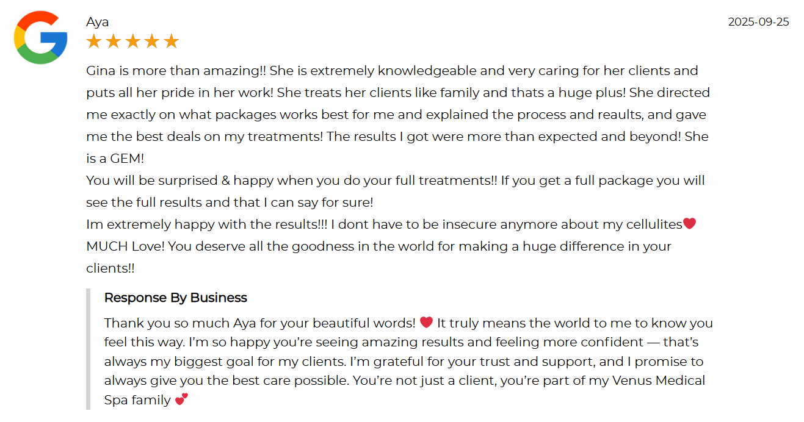
Task: Click the review date 2025-09-25
Action: (x=758, y=22)
